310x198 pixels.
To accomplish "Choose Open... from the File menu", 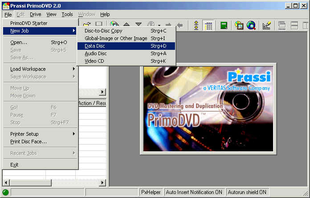I will point(40,42).
